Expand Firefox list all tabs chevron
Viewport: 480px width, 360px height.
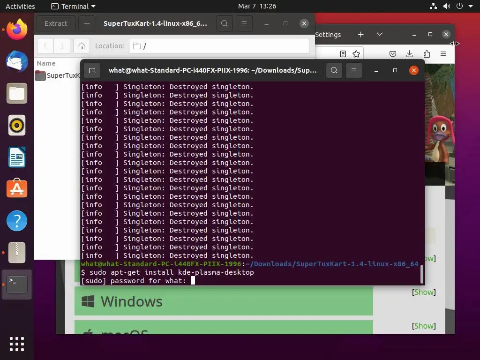tap(380, 34)
